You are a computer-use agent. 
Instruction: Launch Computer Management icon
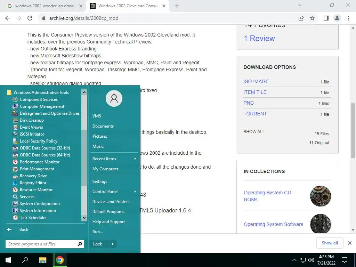(x=15, y=106)
